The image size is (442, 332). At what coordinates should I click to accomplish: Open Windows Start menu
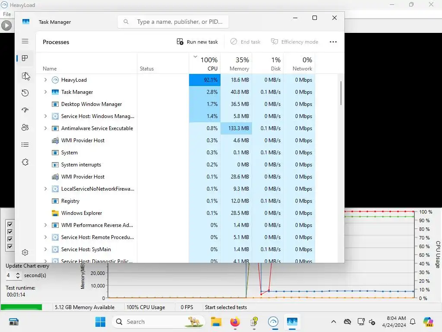pyautogui.click(x=100, y=322)
